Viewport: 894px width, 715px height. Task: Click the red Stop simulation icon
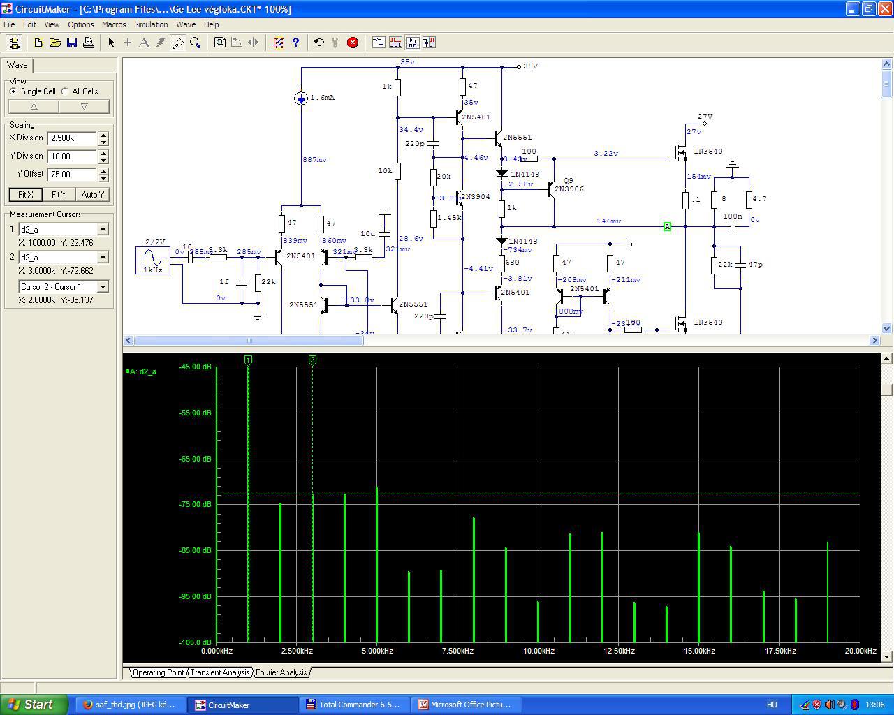point(353,43)
